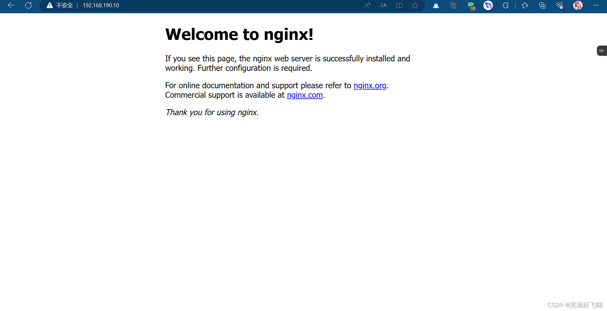
Task: Click the '不安全' security label
Action: click(64, 5)
